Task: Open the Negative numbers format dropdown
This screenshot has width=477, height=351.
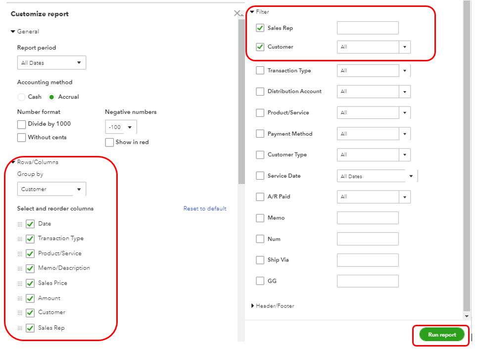Action: (121, 127)
